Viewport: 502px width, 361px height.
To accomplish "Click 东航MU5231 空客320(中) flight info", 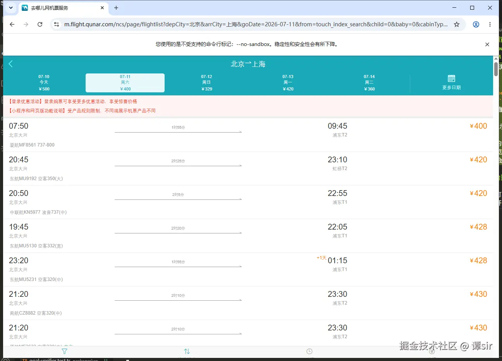I will 36,279.
